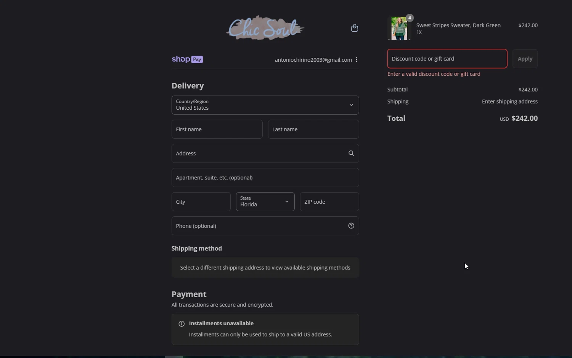This screenshot has height=358, width=572.
Task: Focus the Discount code or gift card field
Action: pos(447,59)
